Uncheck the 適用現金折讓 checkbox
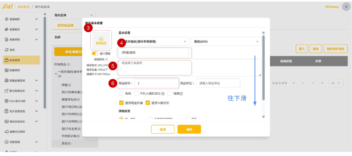The width and height of the screenshot is (352, 156). pos(121,103)
